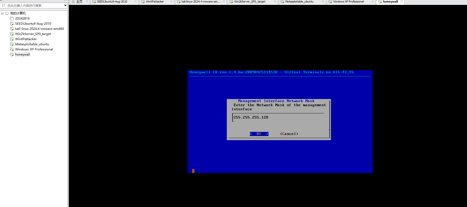Select kali-linux-2024.4-vmware-amd64 in the library
The height and width of the screenshot is (207, 467).
pyautogui.click(x=39, y=29)
